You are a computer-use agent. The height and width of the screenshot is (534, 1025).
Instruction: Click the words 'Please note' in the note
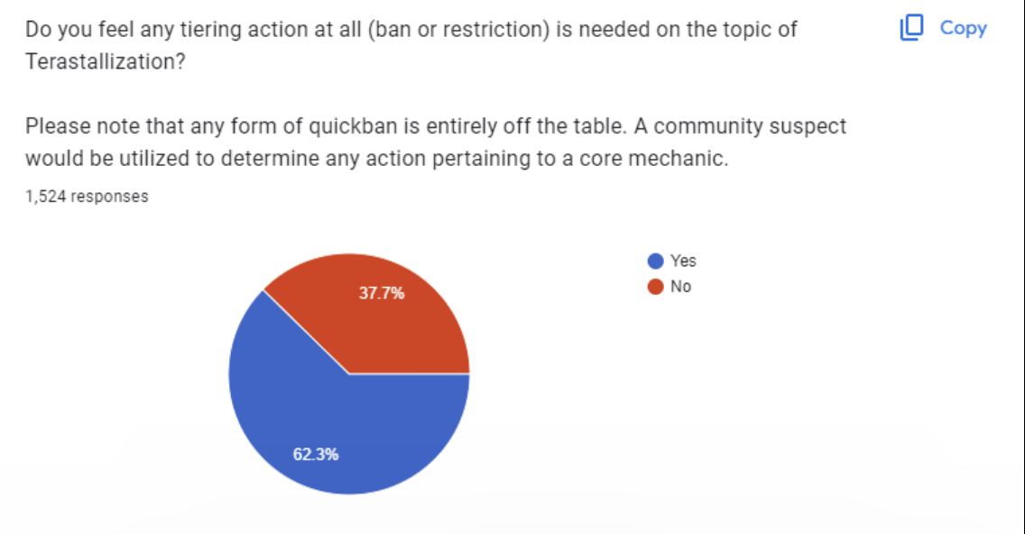coord(70,126)
